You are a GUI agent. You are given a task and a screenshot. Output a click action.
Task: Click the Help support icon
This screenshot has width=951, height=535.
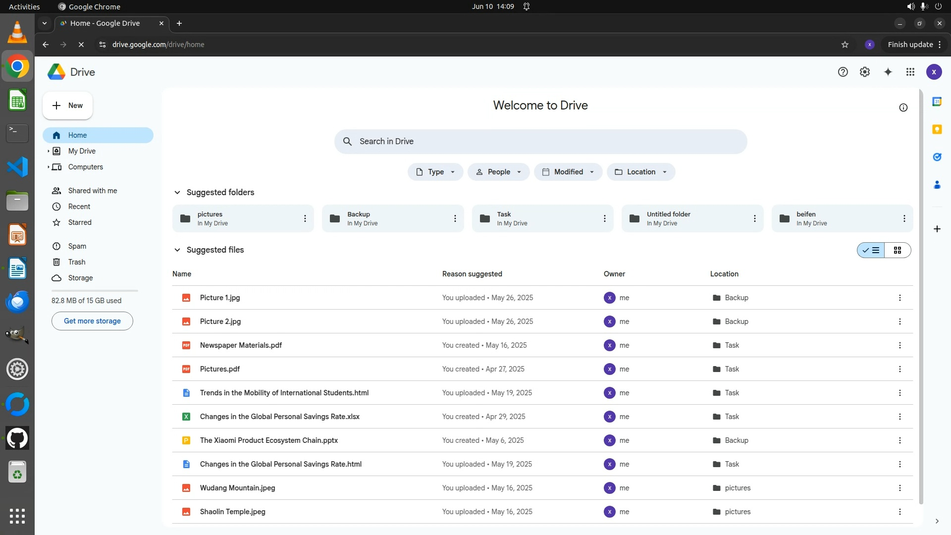(843, 72)
